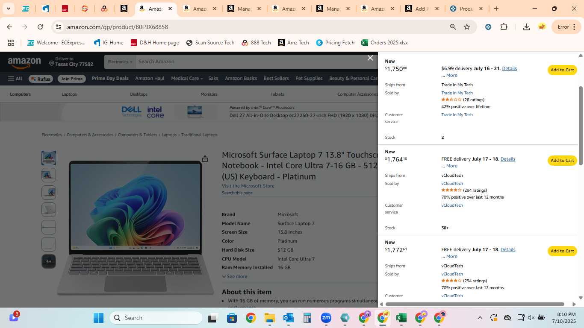The width and height of the screenshot is (584, 328).
Task: Open the Orders 2025.xlsx bookmark
Action: click(384, 43)
